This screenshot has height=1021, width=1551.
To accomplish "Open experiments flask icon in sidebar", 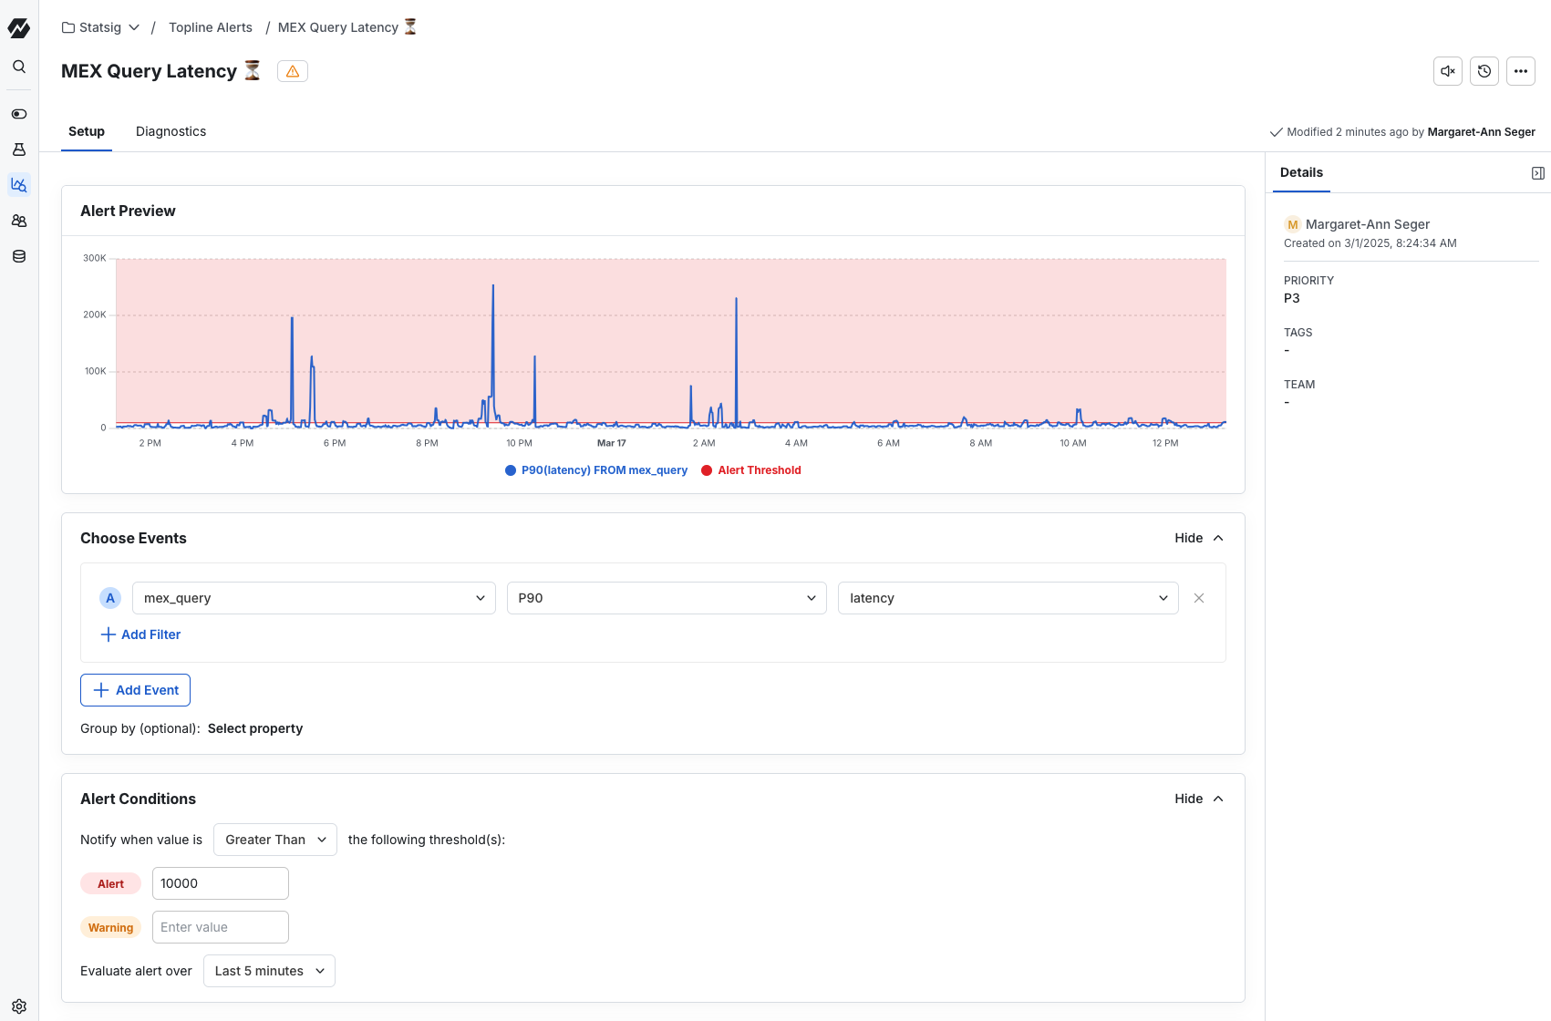I will tap(19, 150).
